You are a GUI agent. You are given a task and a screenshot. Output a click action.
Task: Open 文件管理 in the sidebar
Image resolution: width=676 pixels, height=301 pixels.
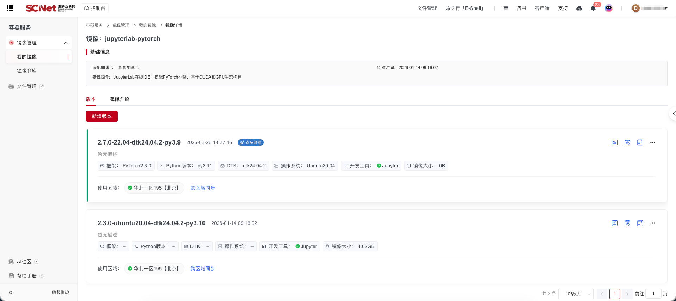point(26,86)
